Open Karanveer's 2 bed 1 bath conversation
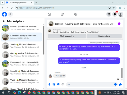Image resolution: width=127 pixels, height=95 pixels. [21, 64]
